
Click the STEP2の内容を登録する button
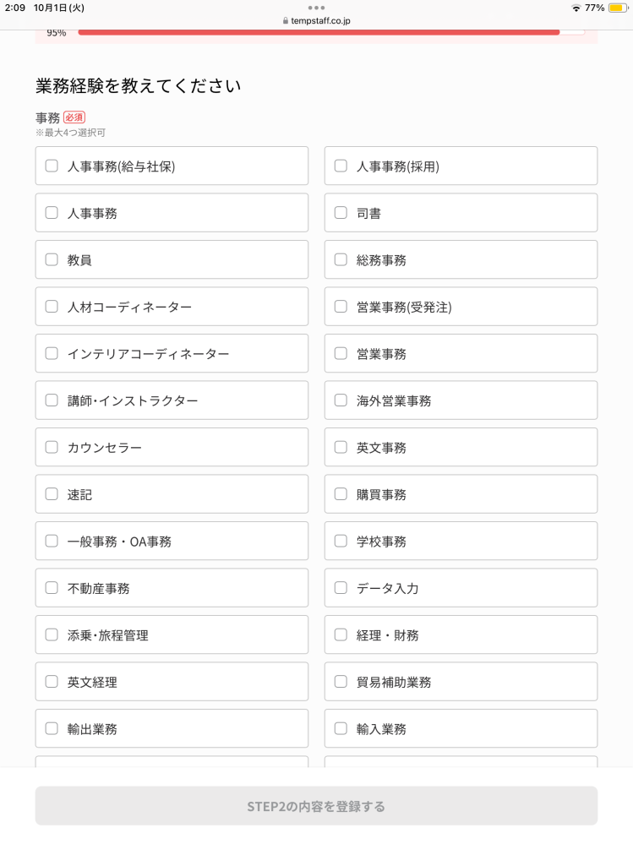pyautogui.click(x=316, y=806)
